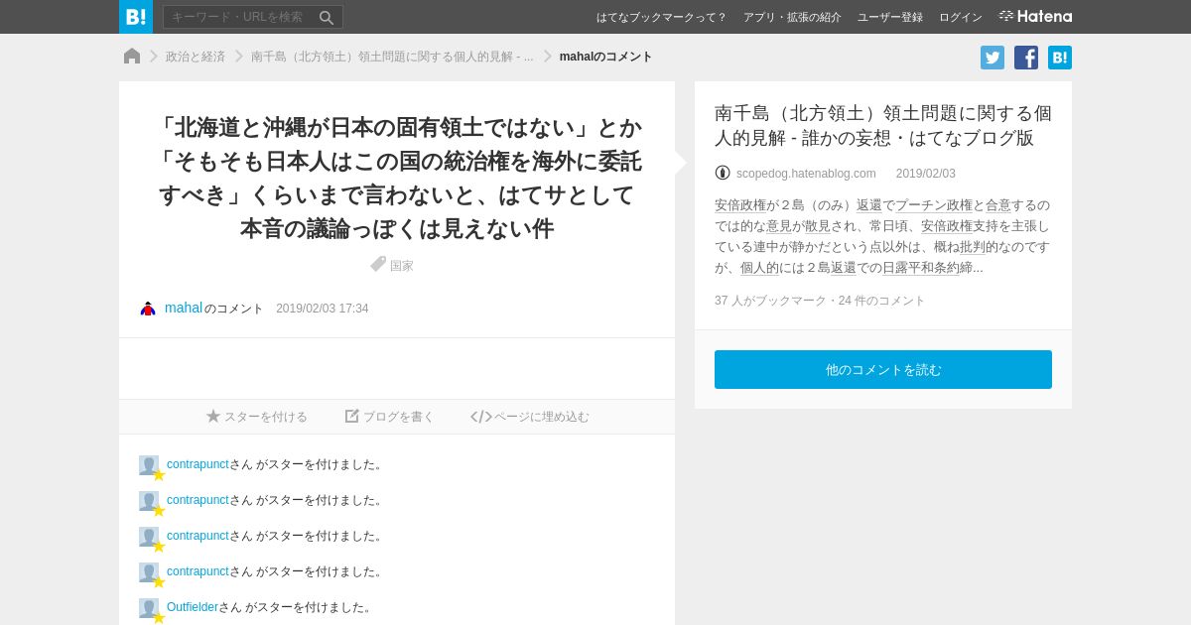Share on Facebook icon

click(1026, 58)
